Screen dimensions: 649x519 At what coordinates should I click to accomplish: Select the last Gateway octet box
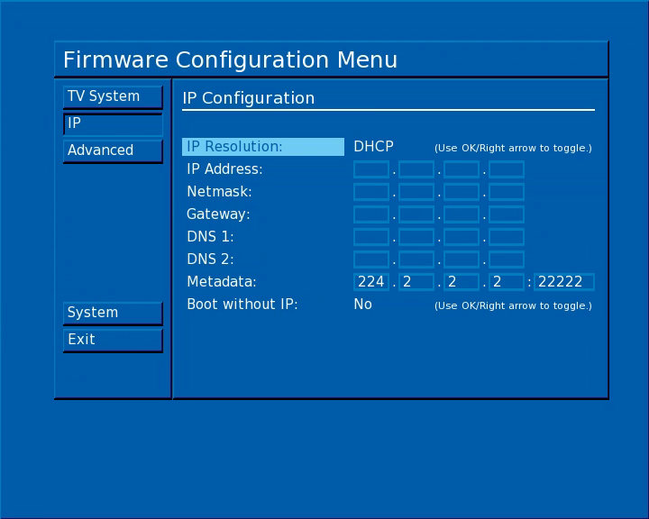pos(507,214)
